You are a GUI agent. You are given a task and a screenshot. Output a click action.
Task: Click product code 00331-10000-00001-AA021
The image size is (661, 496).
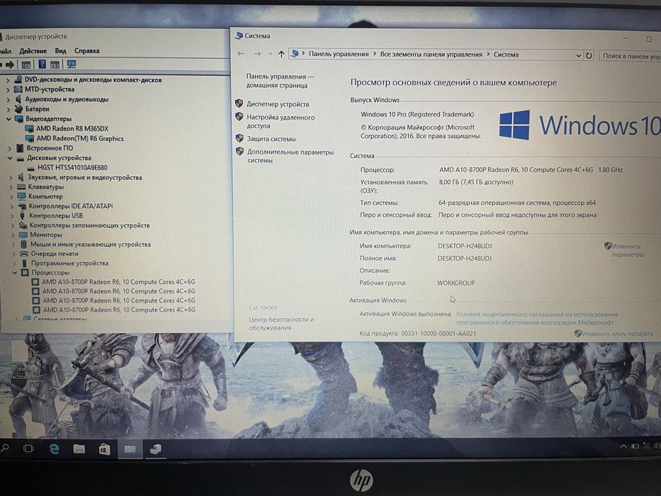point(439,334)
